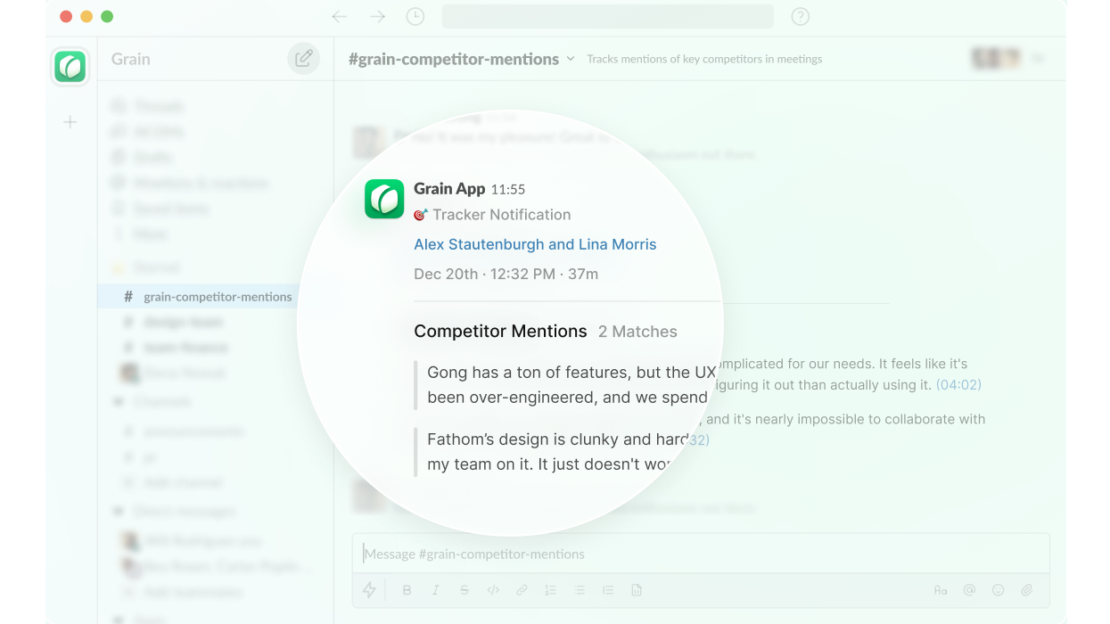The width and height of the screenshot is (1110, 624).
Task: Create an ordered list in the composer
Action: click(550, 589)
